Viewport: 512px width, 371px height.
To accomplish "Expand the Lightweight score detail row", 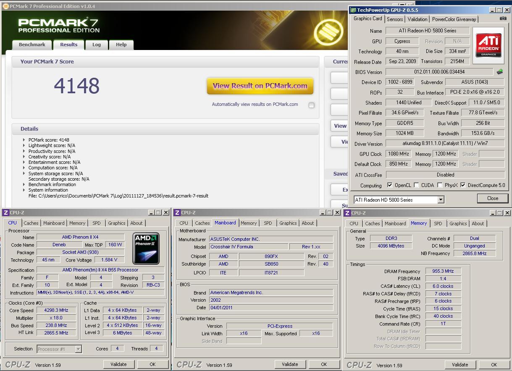I will 24,145.
